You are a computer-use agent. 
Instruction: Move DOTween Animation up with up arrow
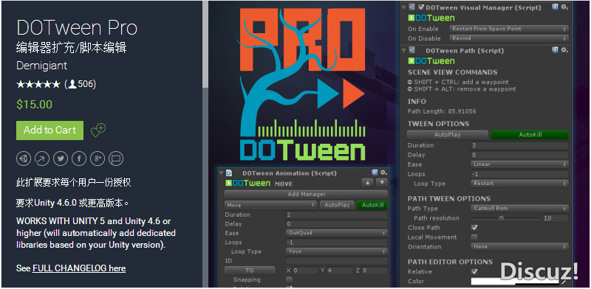[x=367, y=183]
